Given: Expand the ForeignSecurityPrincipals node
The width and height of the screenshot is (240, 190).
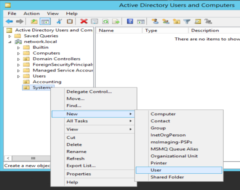Looking at the screenshot, I should 18,65.
